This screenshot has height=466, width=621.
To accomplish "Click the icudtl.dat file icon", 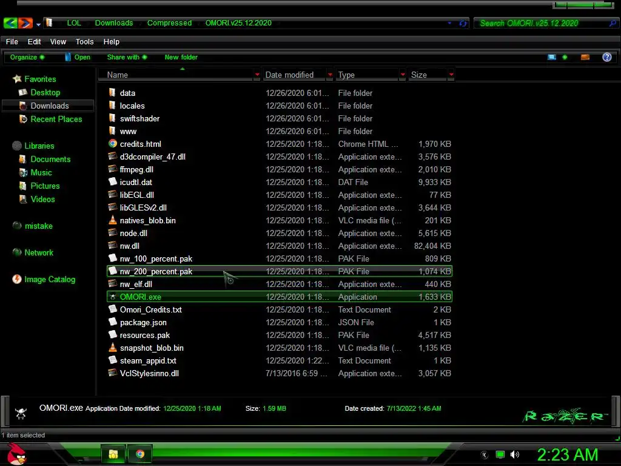I will click(x=113, y=181).
